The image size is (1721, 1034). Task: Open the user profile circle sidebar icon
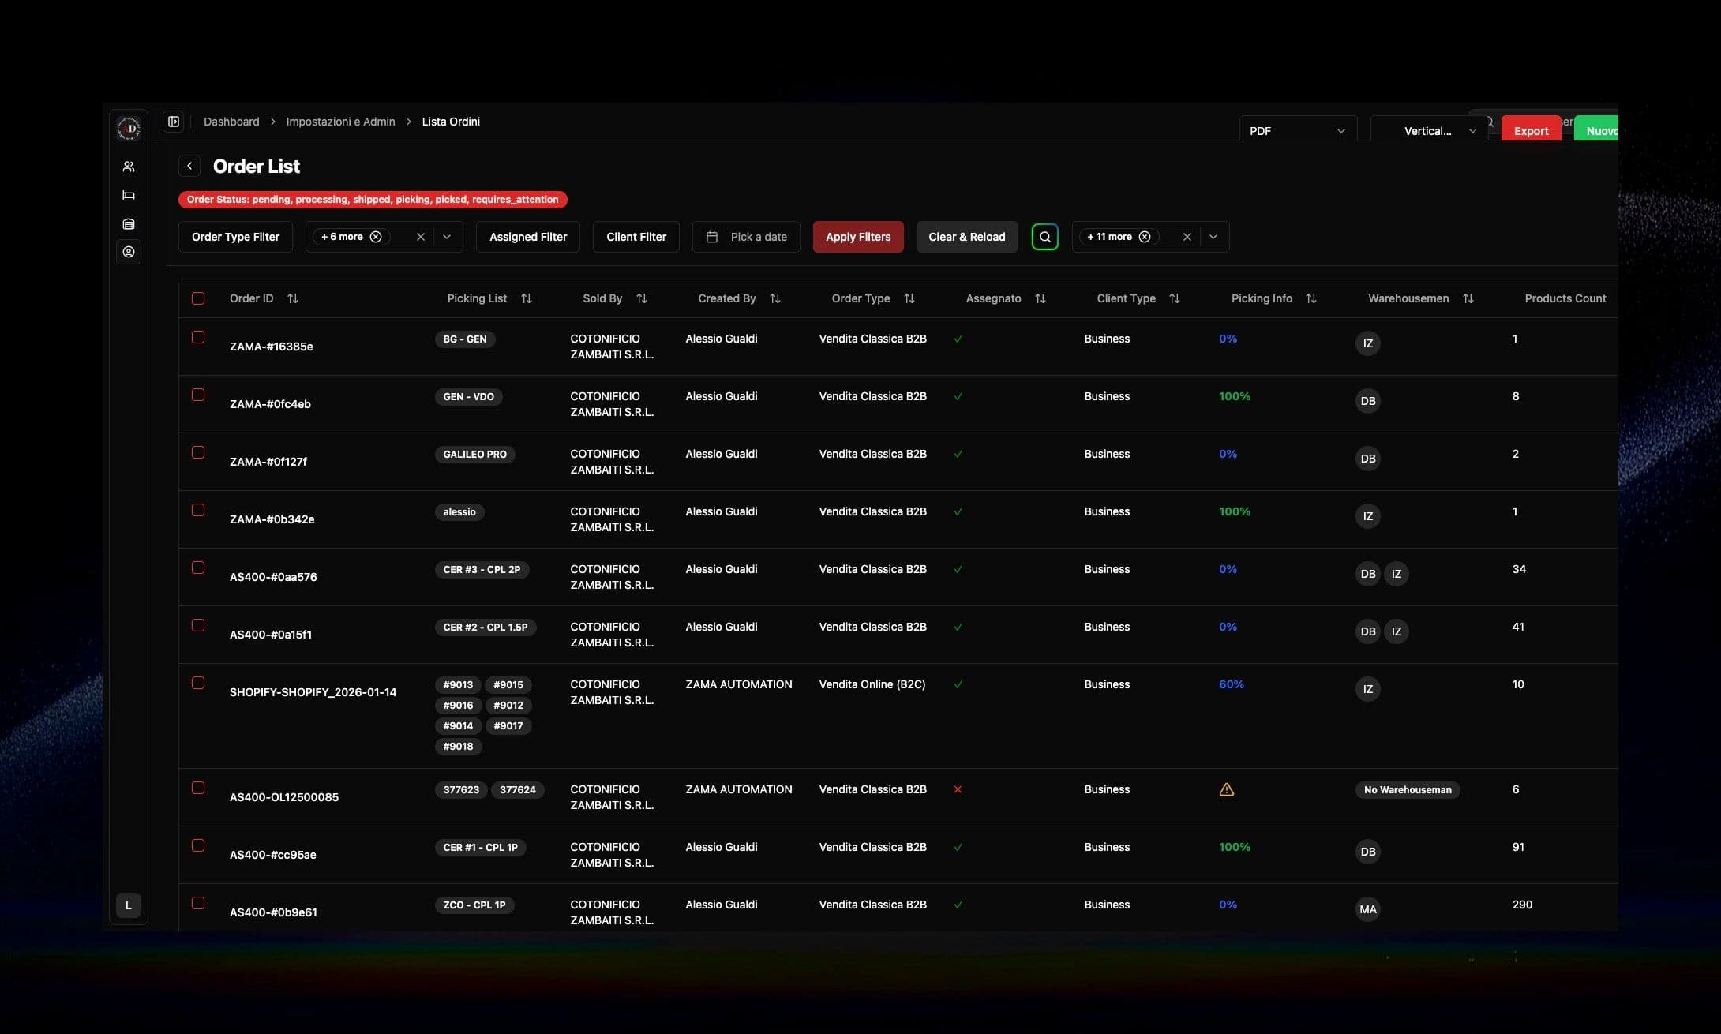(x=129, y=252)
